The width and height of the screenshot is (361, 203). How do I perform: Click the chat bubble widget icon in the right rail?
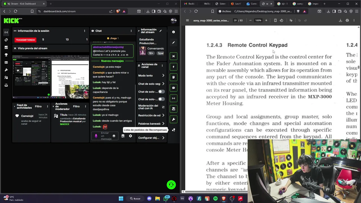pyautogui.click(x=173, y=88)
